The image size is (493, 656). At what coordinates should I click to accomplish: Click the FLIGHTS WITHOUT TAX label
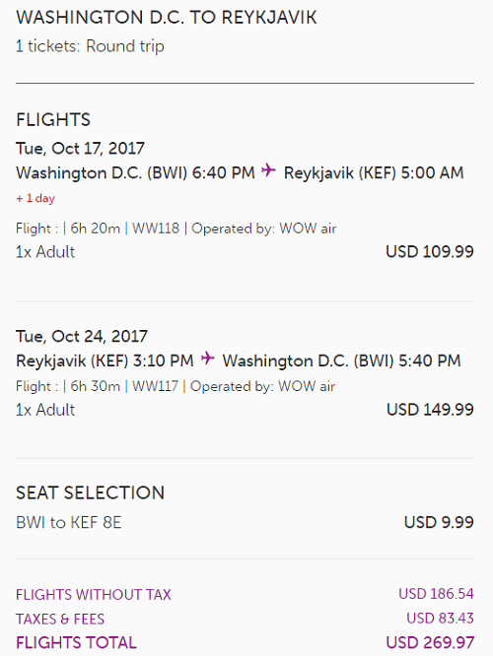[94, 595]
